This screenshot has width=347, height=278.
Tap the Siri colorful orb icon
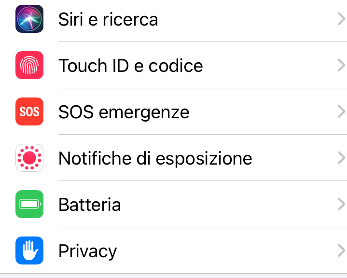tap(29, 19)
